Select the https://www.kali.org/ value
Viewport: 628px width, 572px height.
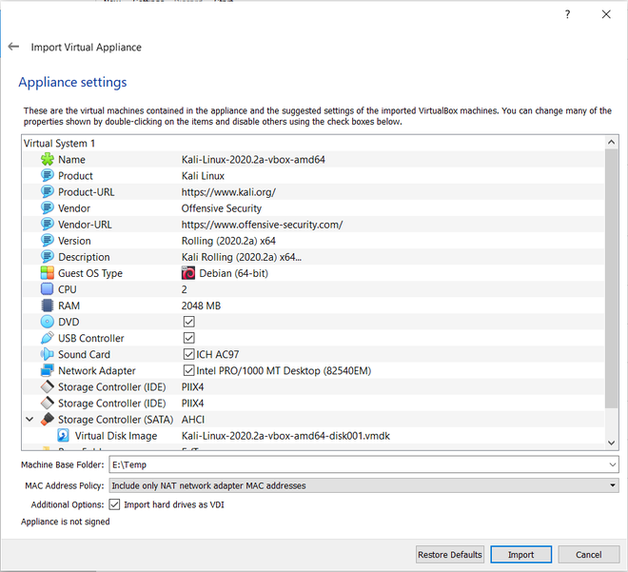[228, 192]
